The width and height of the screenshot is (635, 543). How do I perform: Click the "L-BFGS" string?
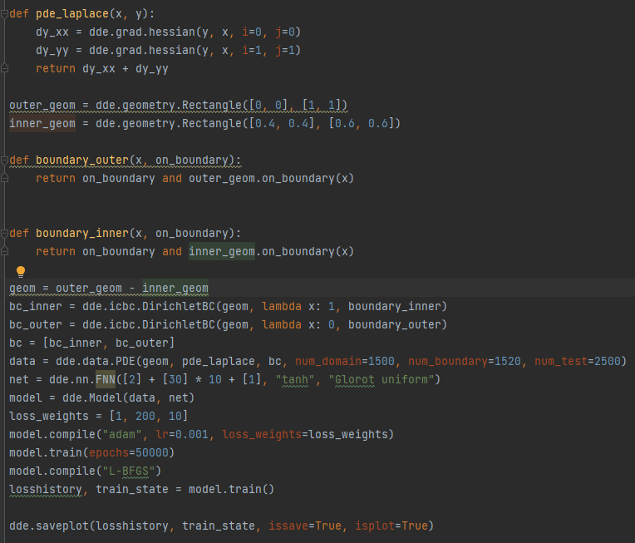coord(128,471)
